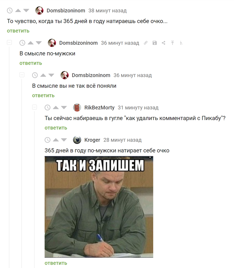Upvote the 'вы не так всё поняли' comment
Viewport: 234px width, 268px height.
click(43, 75)
